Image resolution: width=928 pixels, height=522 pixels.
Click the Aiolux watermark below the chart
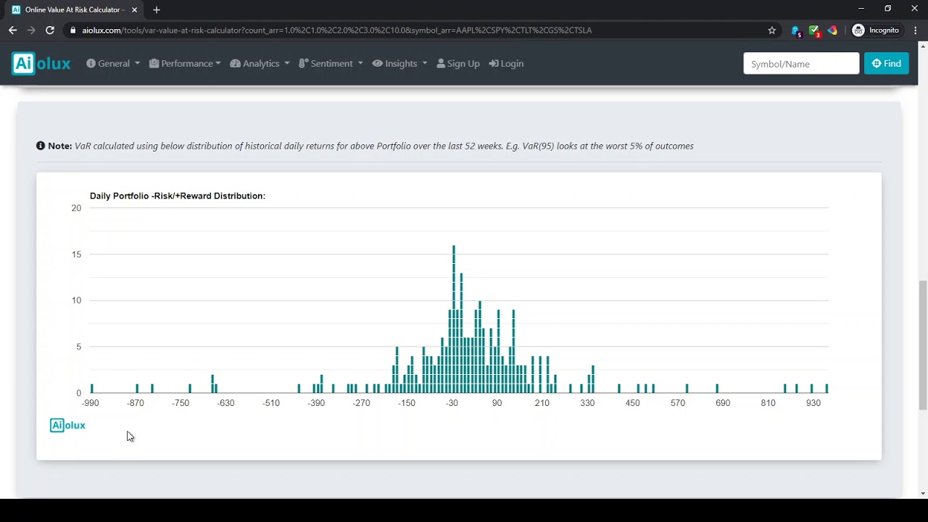click(x=67, y=426)
